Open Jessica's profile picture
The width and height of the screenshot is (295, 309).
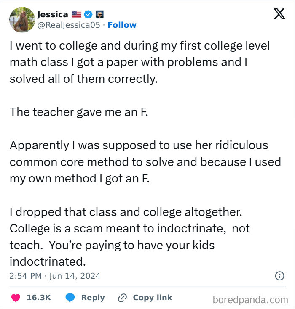point(22,20)
